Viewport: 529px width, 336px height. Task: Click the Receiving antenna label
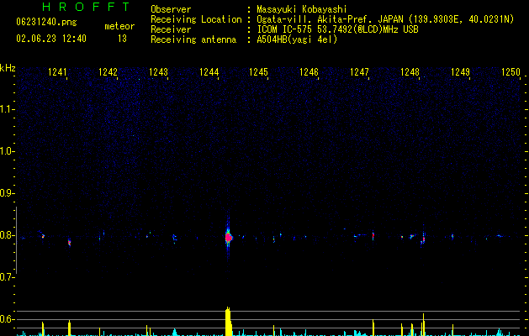point(193,39)
